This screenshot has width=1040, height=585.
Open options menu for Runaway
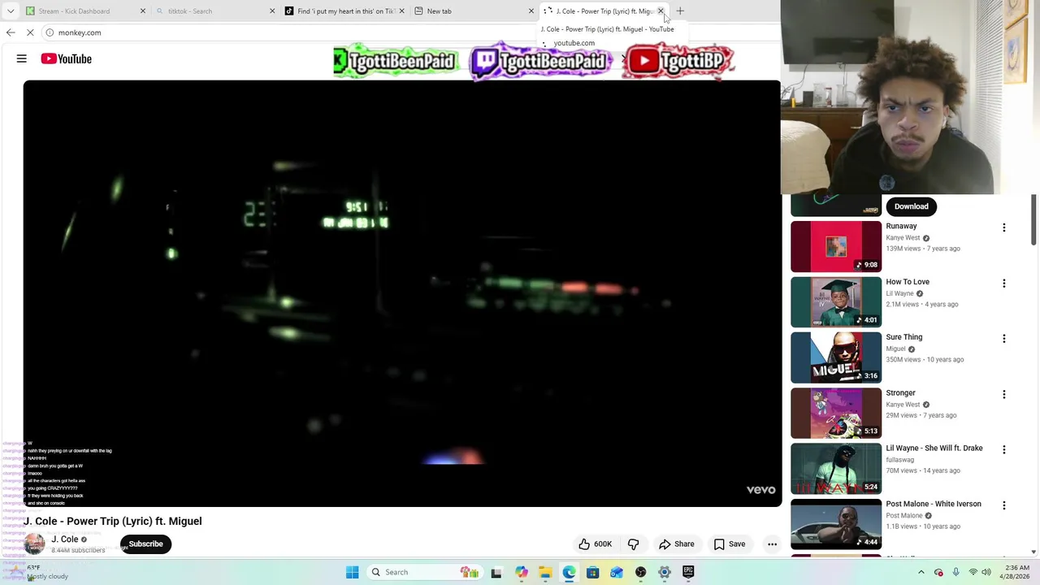pos(1004,227)
